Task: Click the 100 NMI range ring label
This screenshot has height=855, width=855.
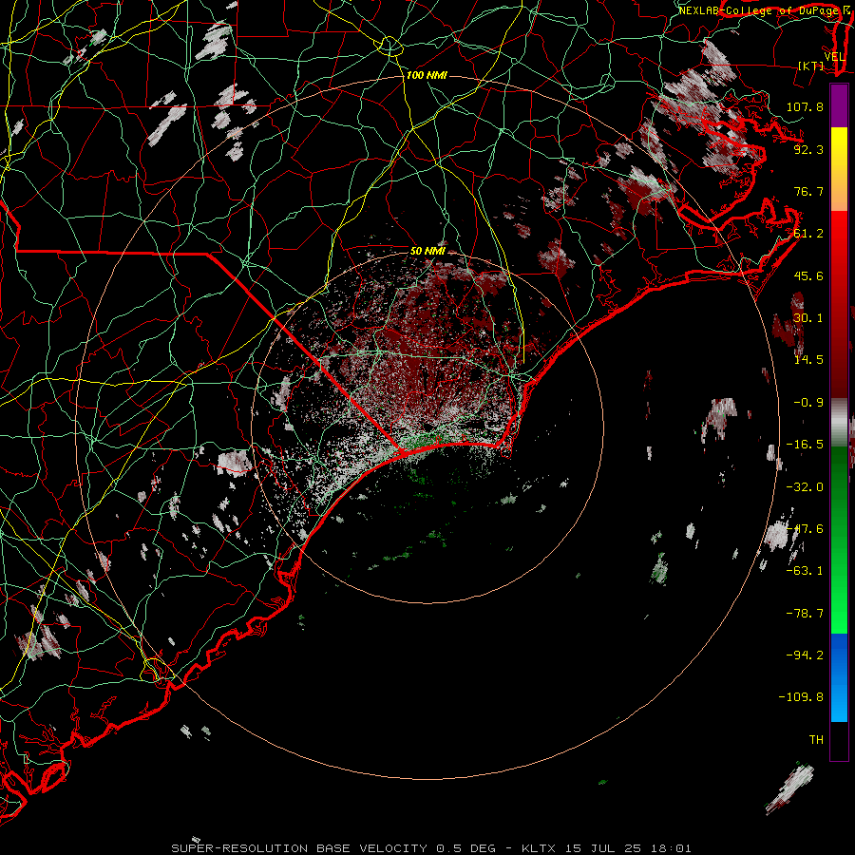Action: pos(427,75)
